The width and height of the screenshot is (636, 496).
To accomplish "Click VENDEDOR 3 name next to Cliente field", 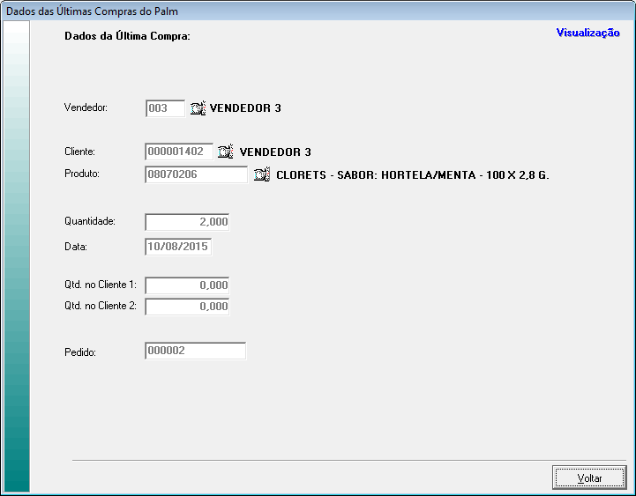I will click(x=275, y=152).
